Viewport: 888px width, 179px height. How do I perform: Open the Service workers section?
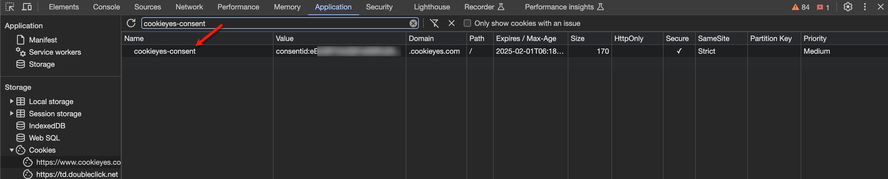coord(55,52)
